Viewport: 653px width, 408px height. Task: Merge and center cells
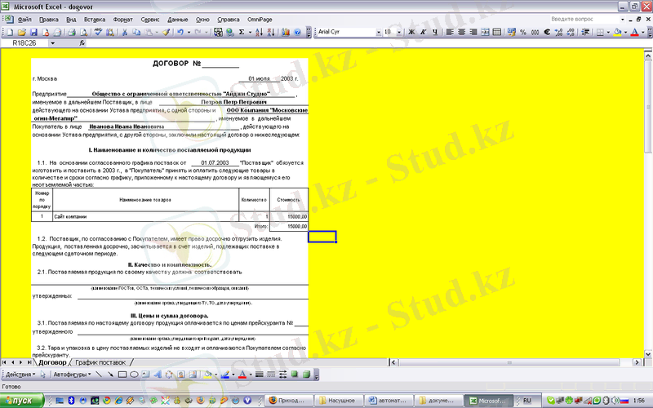pos(485,32)
